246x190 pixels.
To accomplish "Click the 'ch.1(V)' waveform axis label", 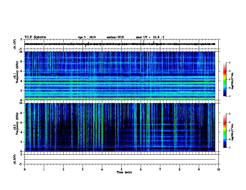I will (15, 44).
